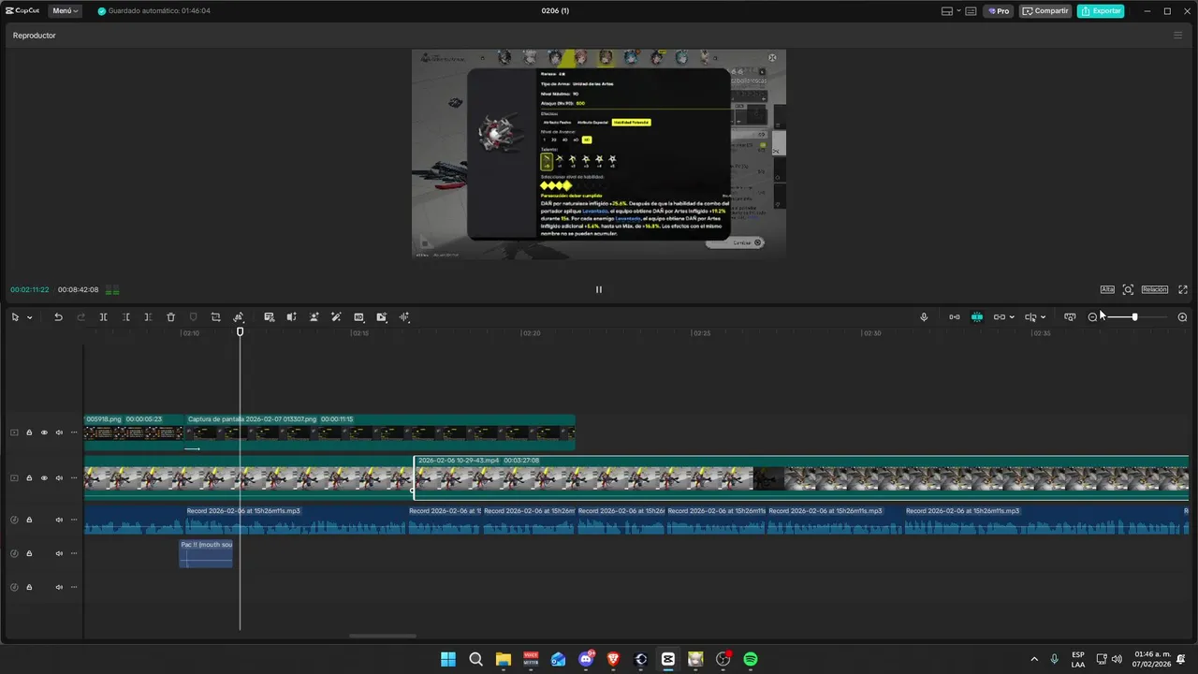Click the player zoom focus icon

pyautogui.click(x=1128, y=289)
